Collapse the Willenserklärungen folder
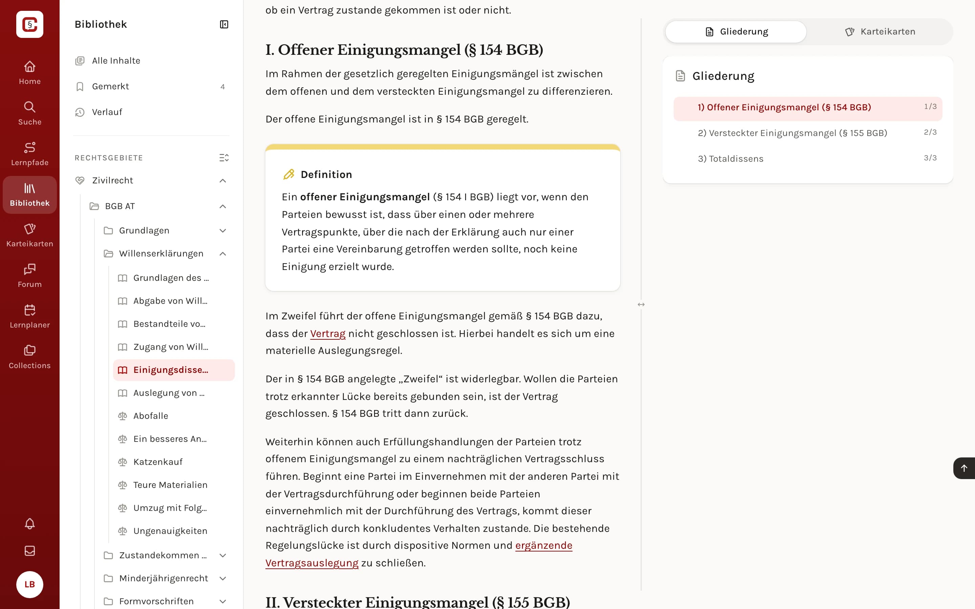Image resolution: width=975 pixels, height=609 pixels. pyautogui.click(x=223, y=254)
